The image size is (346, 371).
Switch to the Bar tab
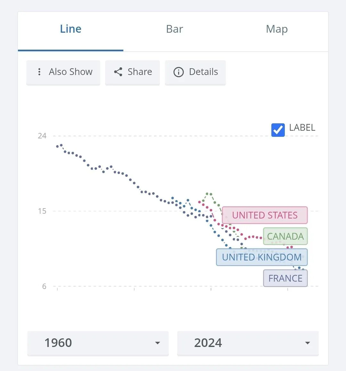click(175, 29)
